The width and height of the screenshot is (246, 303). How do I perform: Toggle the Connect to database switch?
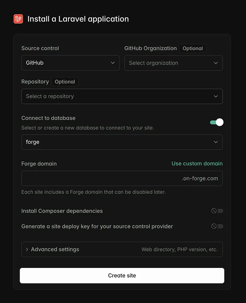tap(217, 122)
